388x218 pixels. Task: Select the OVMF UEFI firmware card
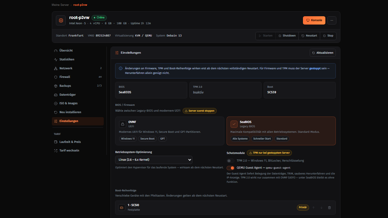click(170, 131)
